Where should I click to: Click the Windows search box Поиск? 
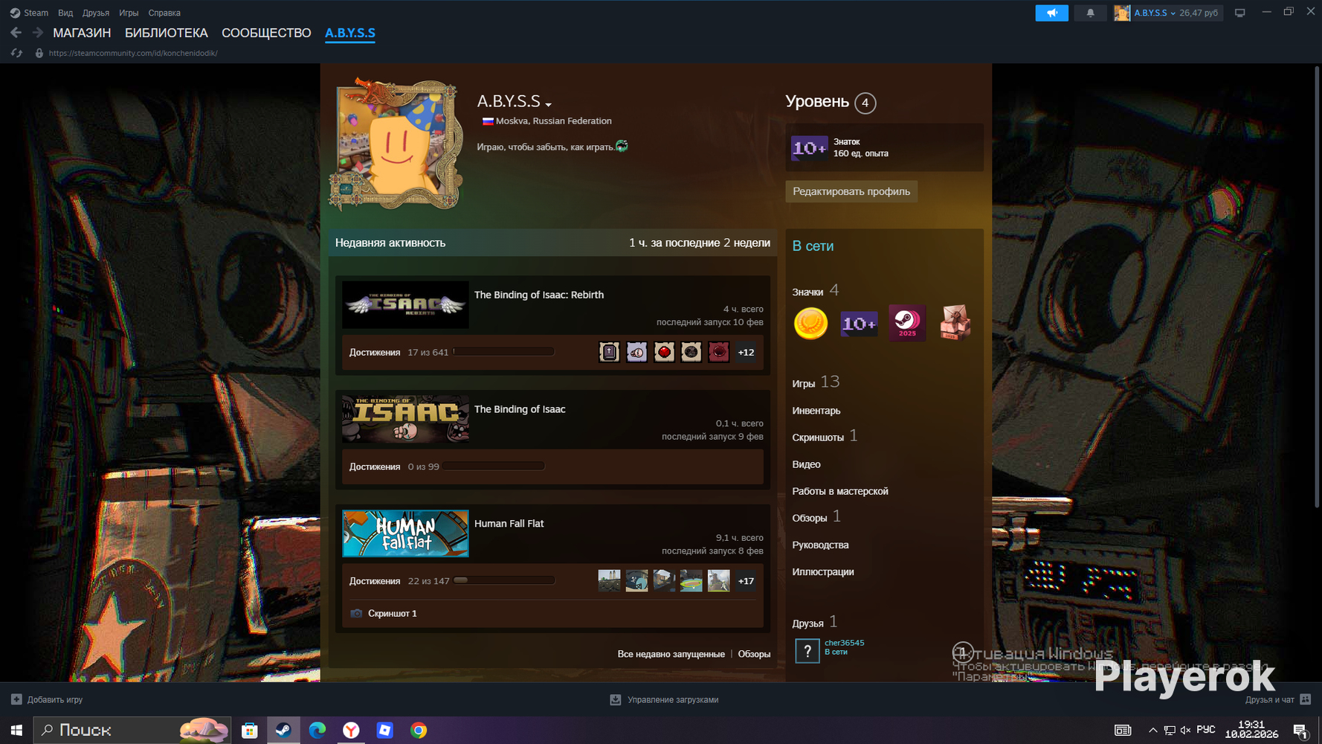[132, 731]
